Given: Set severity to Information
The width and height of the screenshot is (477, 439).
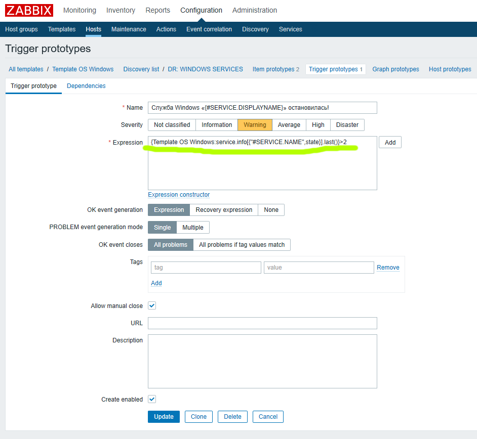Looking at the screenshot, I should point(217,125).
